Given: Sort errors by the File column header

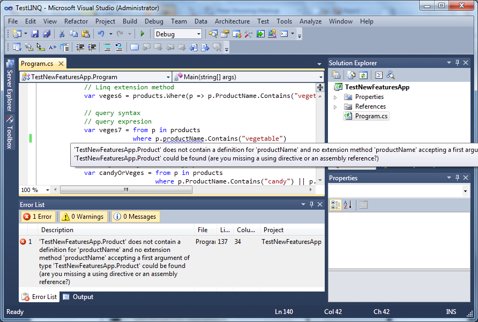Looking at the screenshot, I should tap(205, 230).
